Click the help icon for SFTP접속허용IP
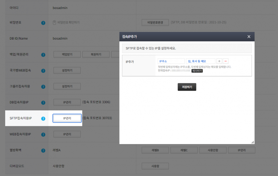 [x=43, y=119]
